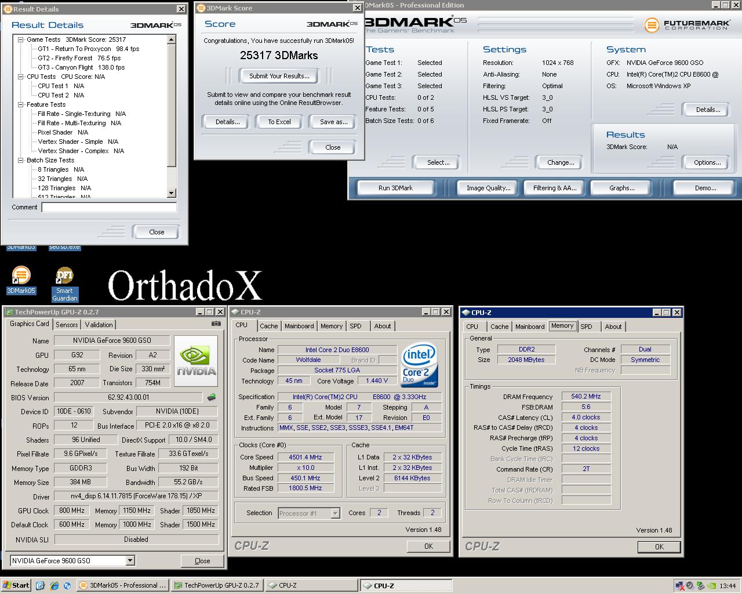Collapse the Feature Tests tree node
742x594 pixels.
pos(21,104)
